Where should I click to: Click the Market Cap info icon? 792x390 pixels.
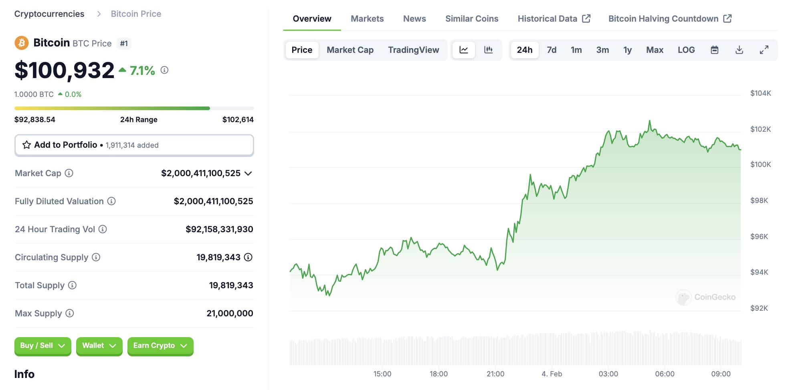point(69,173)
